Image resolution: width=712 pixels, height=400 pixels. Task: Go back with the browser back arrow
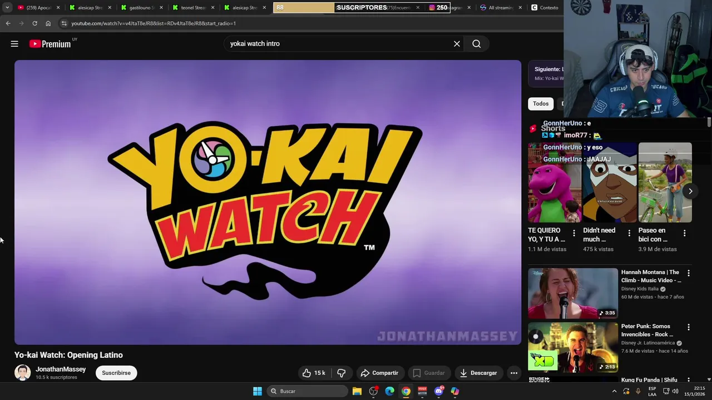click(x=8, y=23)
